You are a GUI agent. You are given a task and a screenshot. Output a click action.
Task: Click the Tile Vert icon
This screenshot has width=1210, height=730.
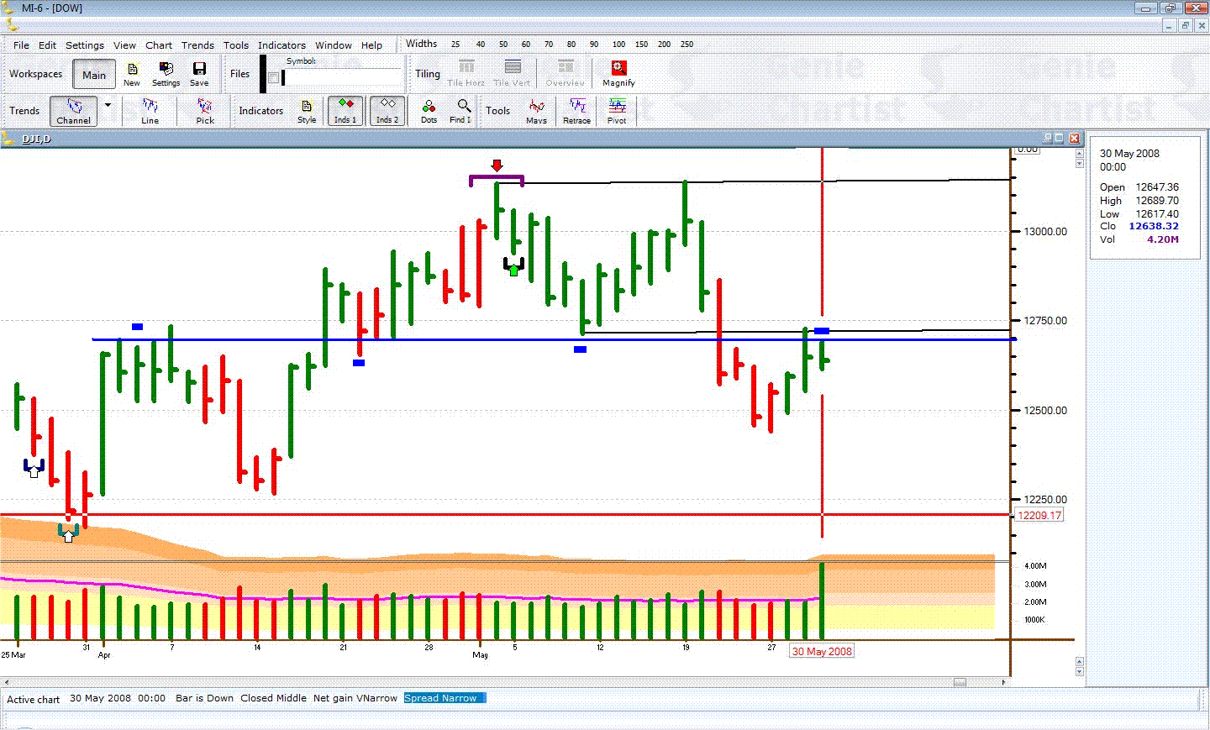512,74
